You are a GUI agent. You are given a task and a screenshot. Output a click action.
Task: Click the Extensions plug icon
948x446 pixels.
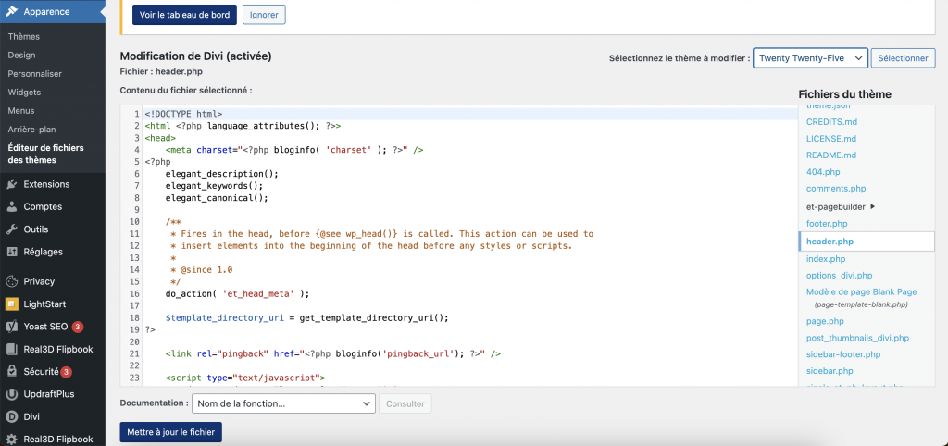click(x=11, y=184)
